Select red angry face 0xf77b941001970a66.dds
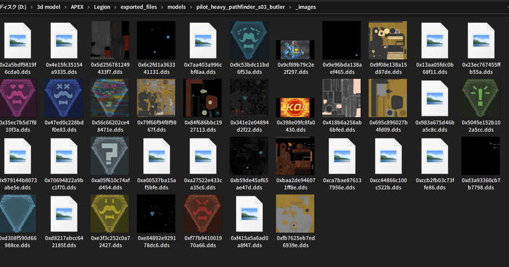 [x=203, y=214]
